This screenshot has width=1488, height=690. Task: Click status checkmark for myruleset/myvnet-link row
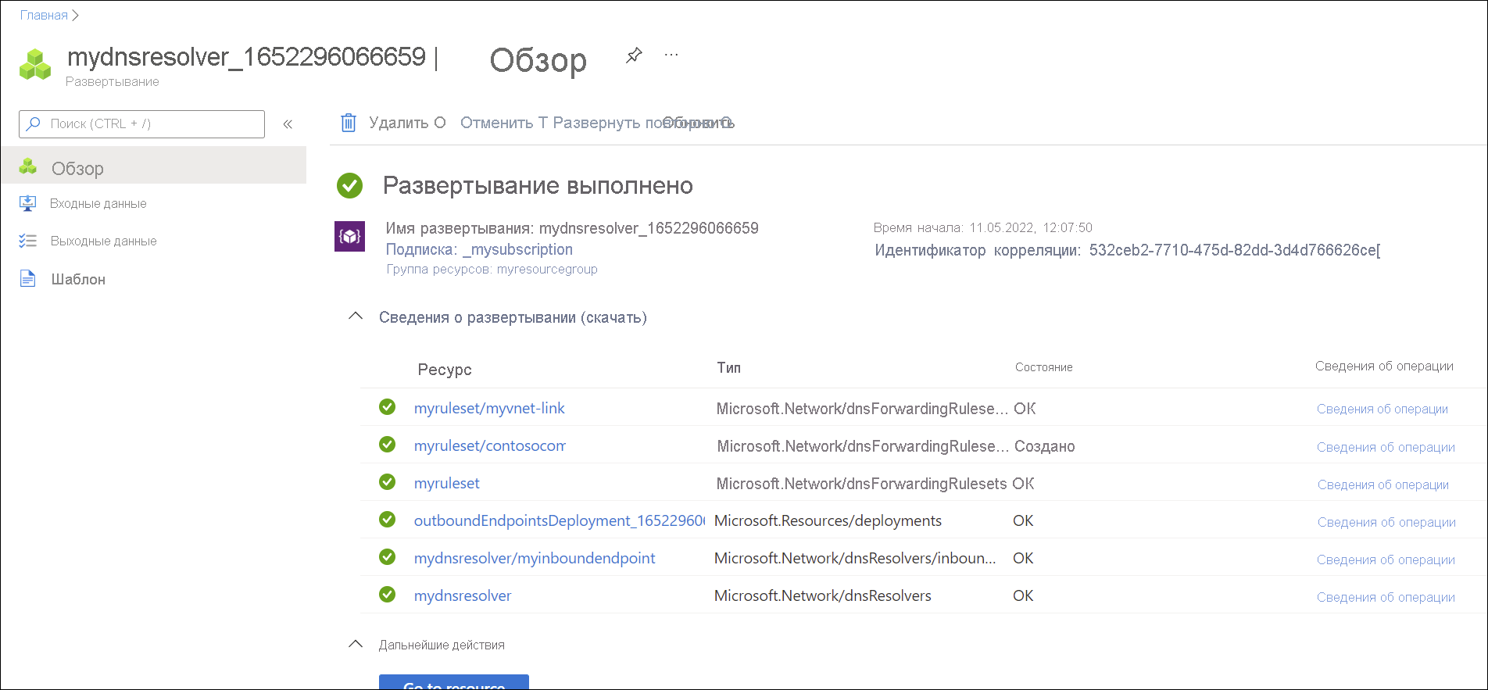(x=387, y=407)
